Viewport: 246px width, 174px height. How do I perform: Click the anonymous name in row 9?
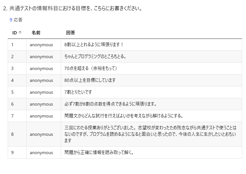coord(41,152)
